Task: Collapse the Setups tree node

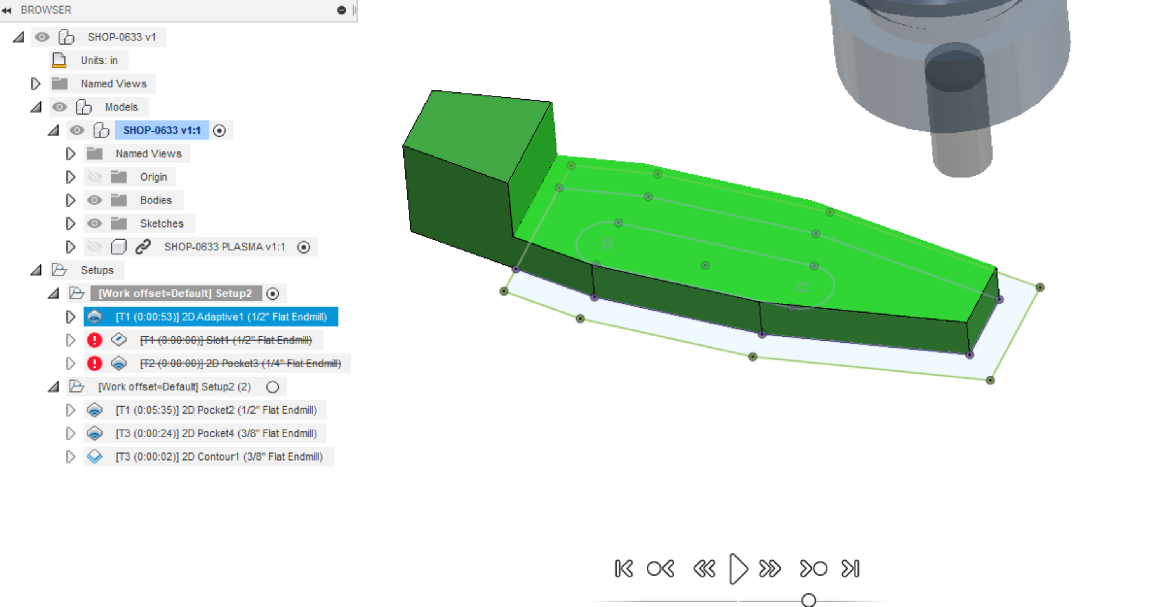Action: pos(36,271)
